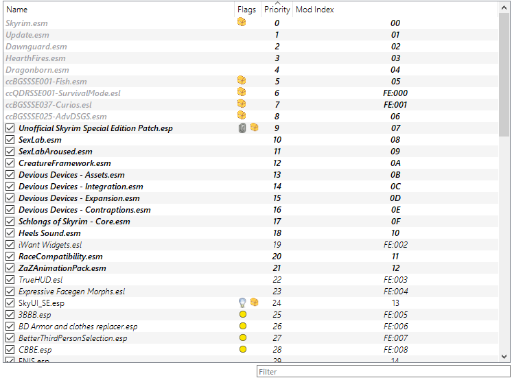Select the Update.esm row

(251, 34)
